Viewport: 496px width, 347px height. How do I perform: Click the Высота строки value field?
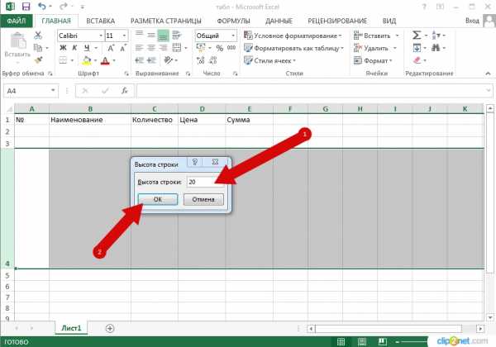coord(205,182)
